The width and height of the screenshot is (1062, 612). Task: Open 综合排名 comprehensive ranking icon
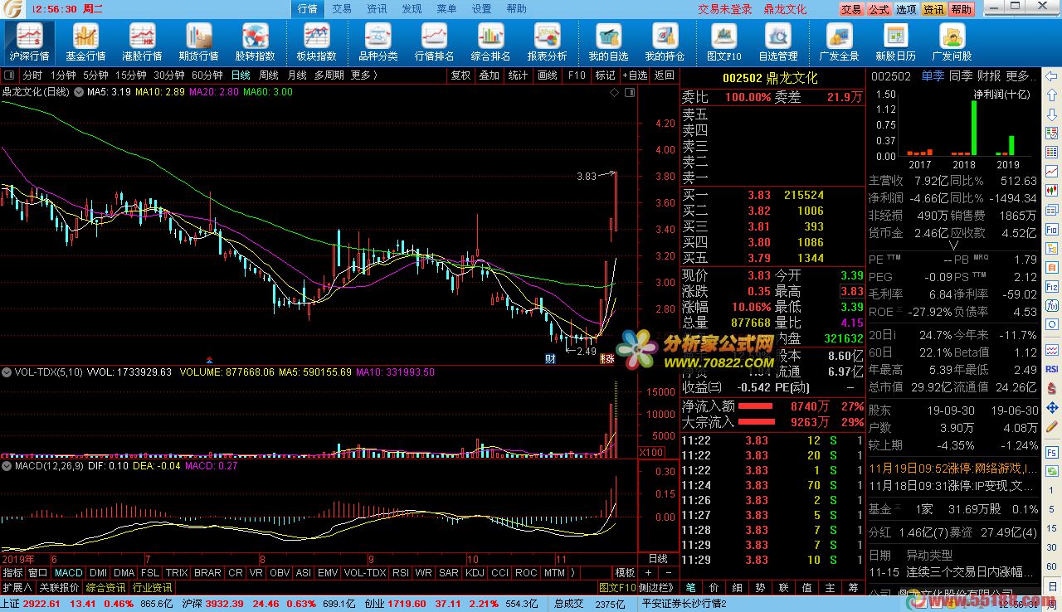click(490, 42)
